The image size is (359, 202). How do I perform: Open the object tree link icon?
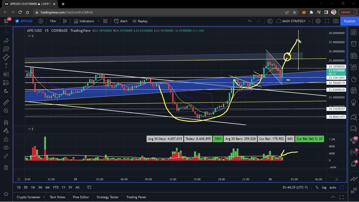click(x=6, y=156)
